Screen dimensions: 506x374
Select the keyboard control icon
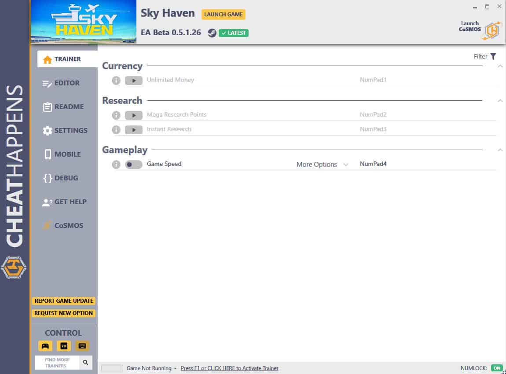[82, 346]
